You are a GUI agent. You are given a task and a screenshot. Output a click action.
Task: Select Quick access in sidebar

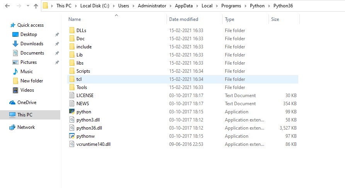[x=31, y=25]
